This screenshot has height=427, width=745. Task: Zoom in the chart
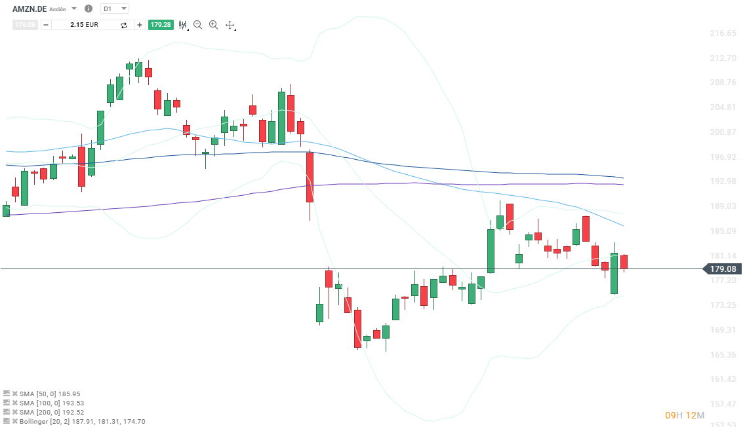click(213, 25)
